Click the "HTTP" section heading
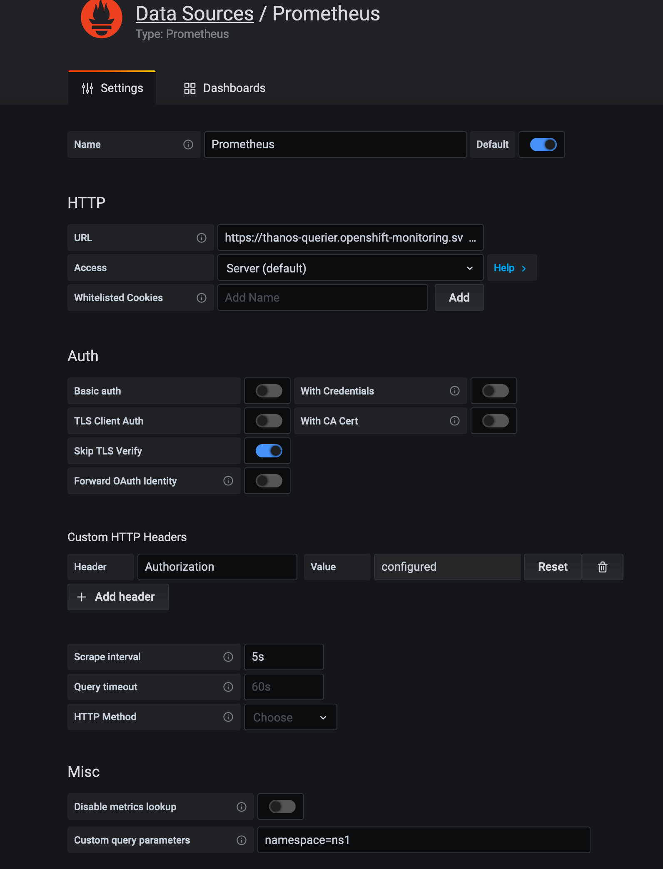The height and width of the screenshot is (869, 663). 87,203
